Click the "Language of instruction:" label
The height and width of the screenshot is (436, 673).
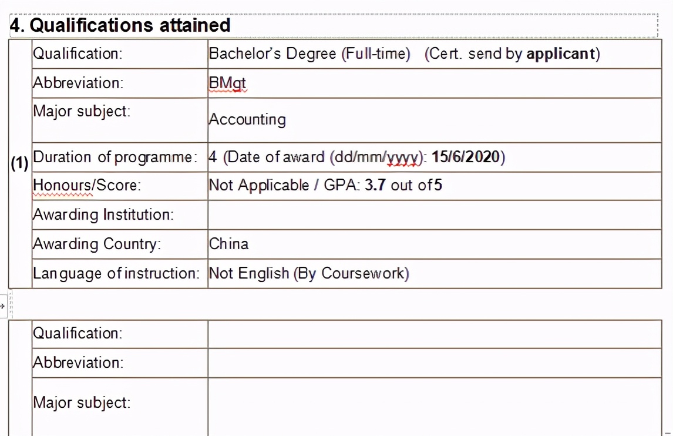(x=117, y=274)
